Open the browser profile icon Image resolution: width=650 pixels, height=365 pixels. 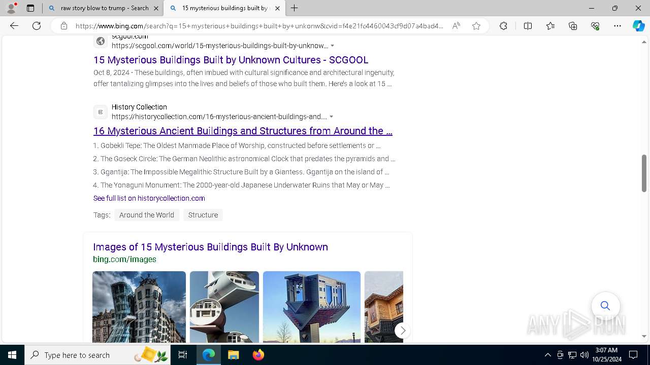pos(11,8)
